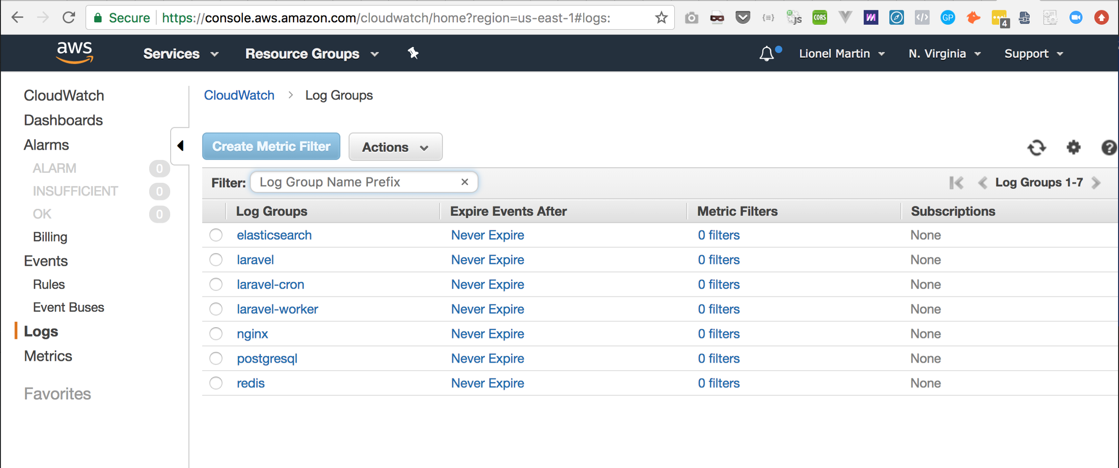Collapse the left navigation panel arrow

[x=181, y=146]
